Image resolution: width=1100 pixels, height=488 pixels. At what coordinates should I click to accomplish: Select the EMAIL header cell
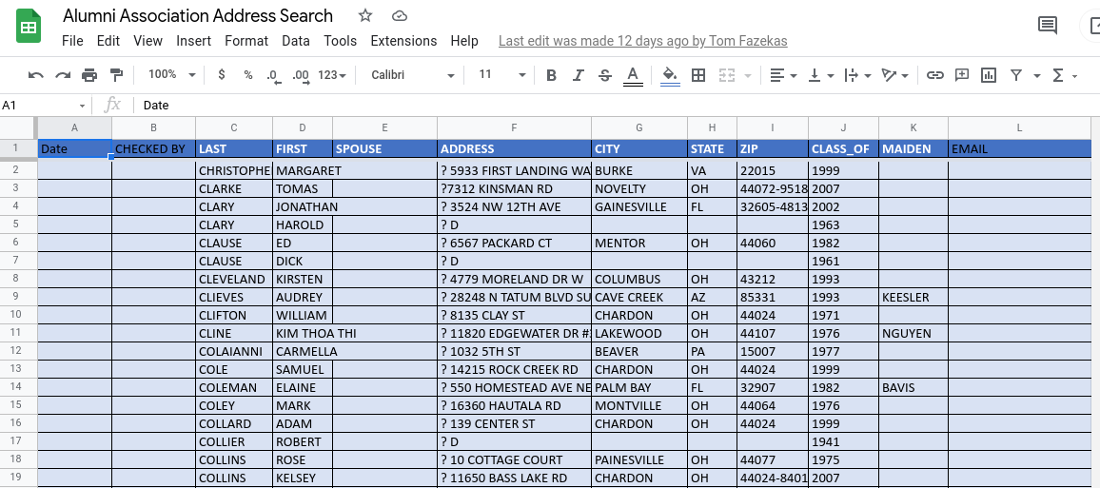[1019, 148]
